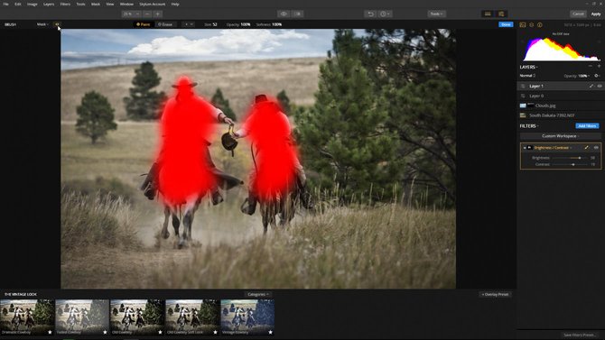
Task: Remove layer with the minus icon
Action: 591,67
